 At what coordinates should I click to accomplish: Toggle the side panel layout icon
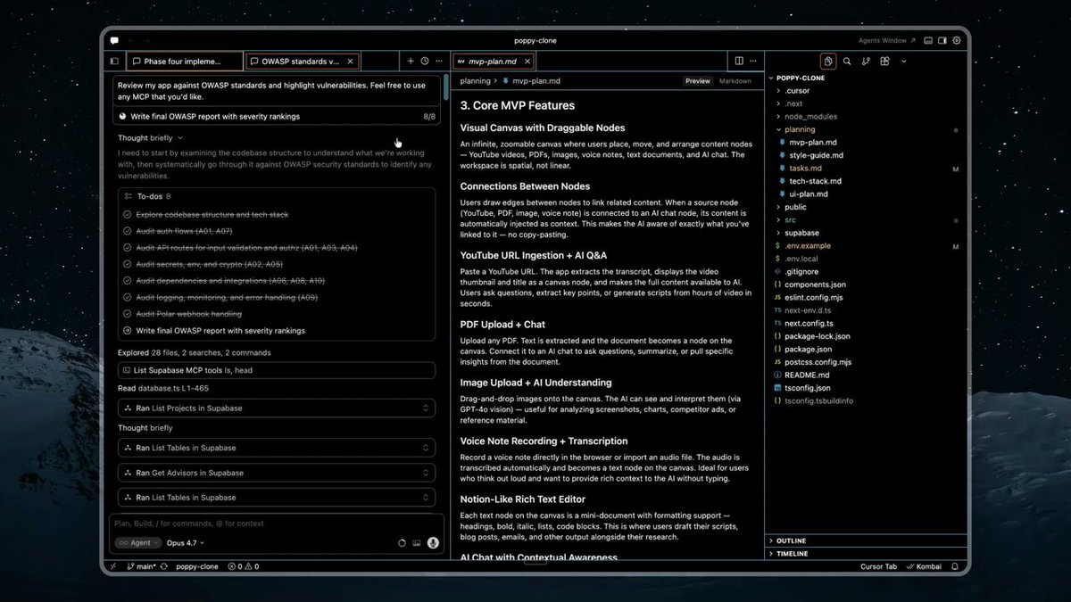[x=942, y=40]
